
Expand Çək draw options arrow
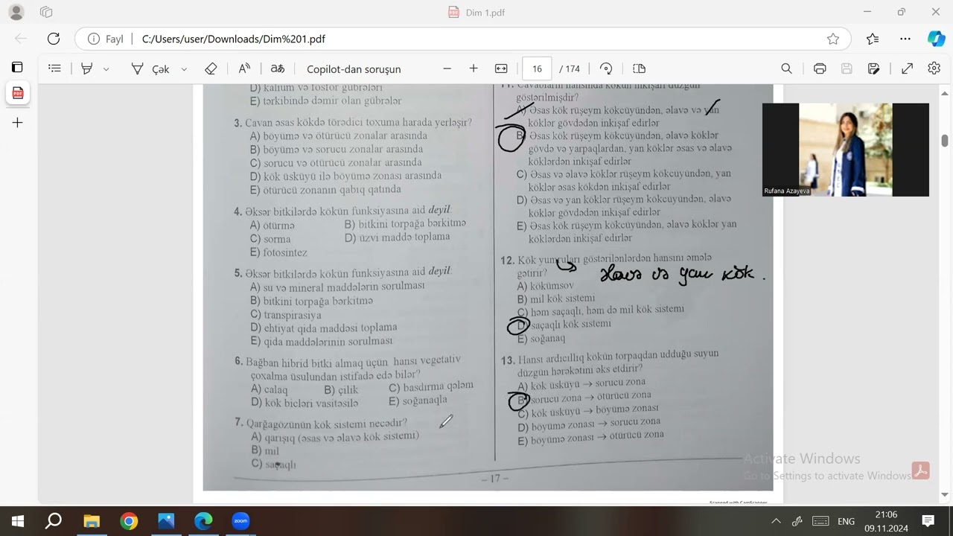tap(184, 68)
